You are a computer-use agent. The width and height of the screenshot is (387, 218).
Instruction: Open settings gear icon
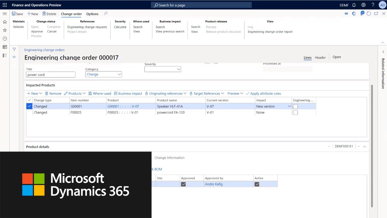coord(363,5)
